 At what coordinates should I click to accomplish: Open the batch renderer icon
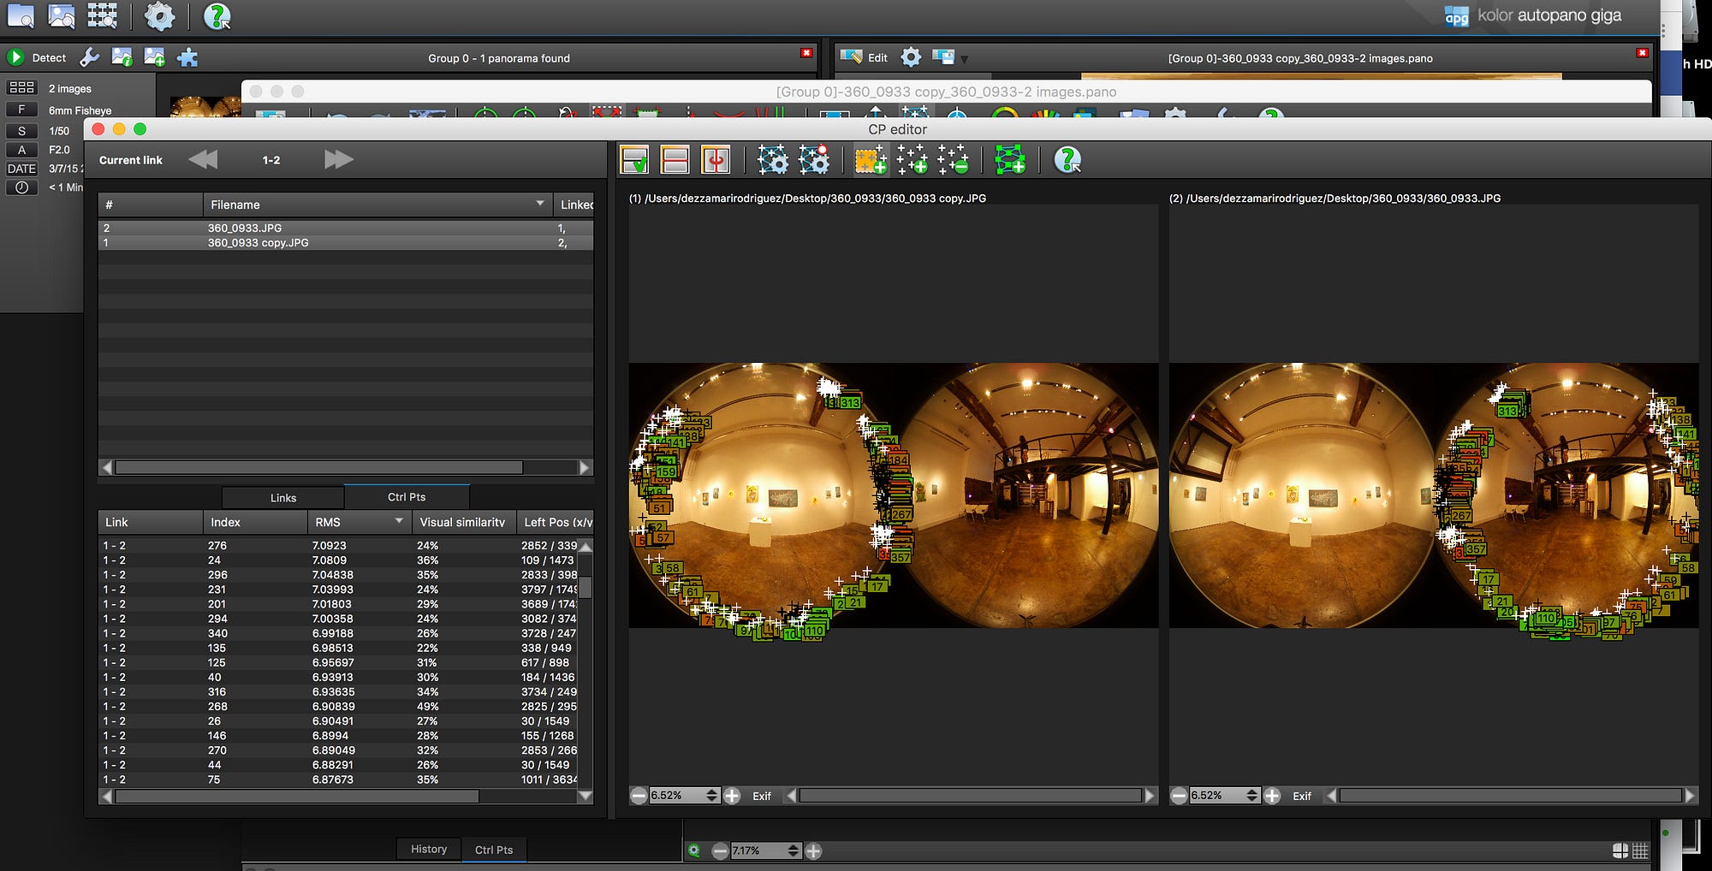click(102, 15)
